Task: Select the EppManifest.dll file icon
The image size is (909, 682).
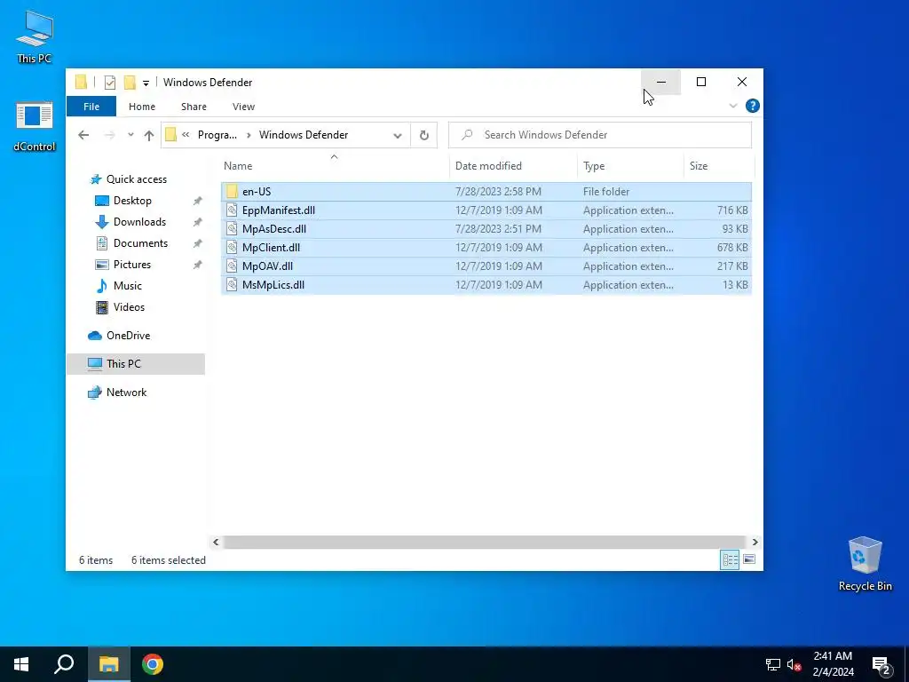Action: [x=232, y=210]
